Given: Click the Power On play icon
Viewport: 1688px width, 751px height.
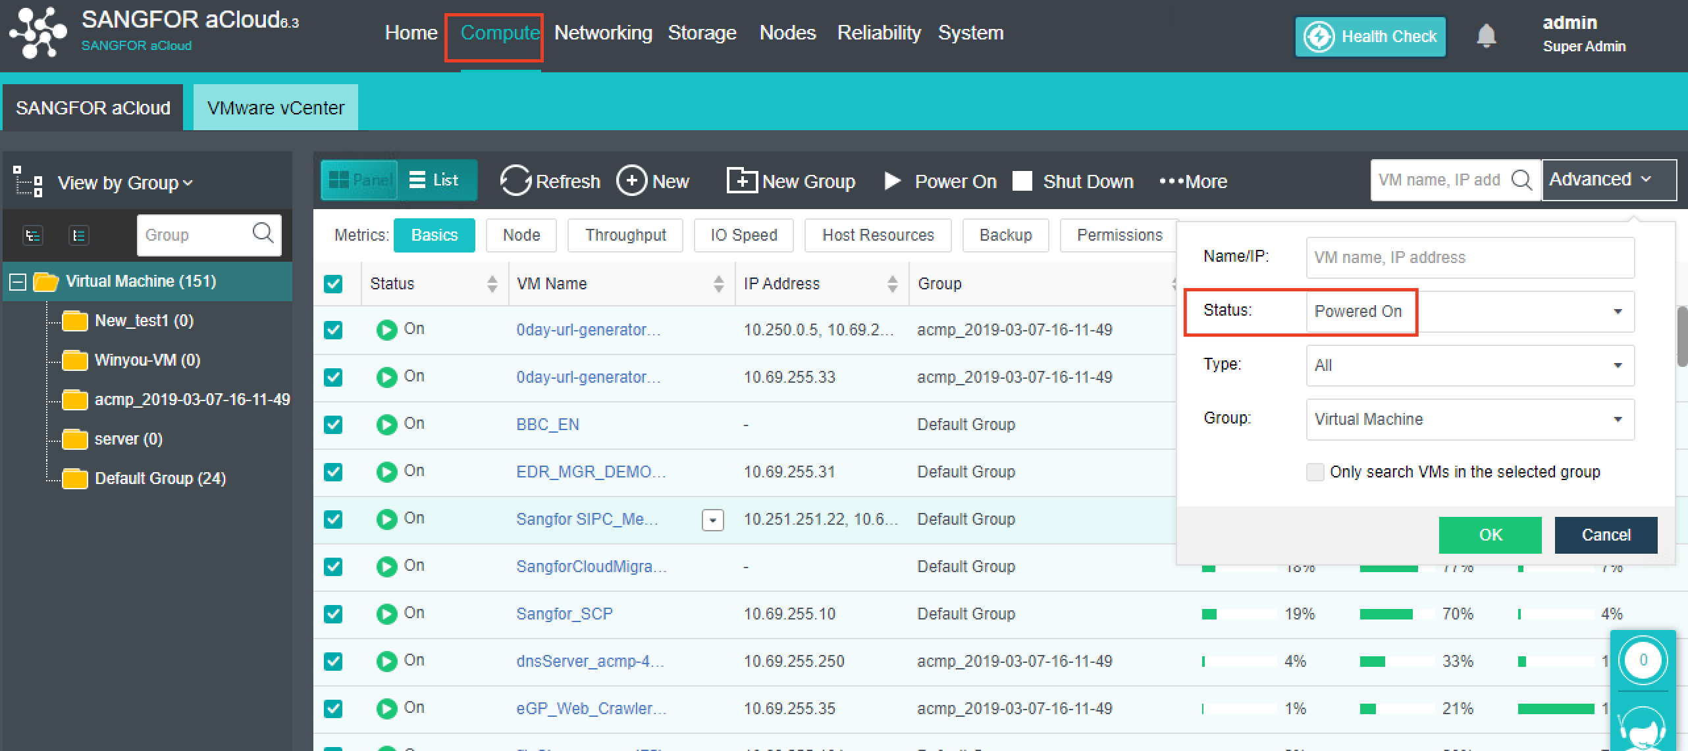Looking at the screenshot, I should click(x=893, y=180).
